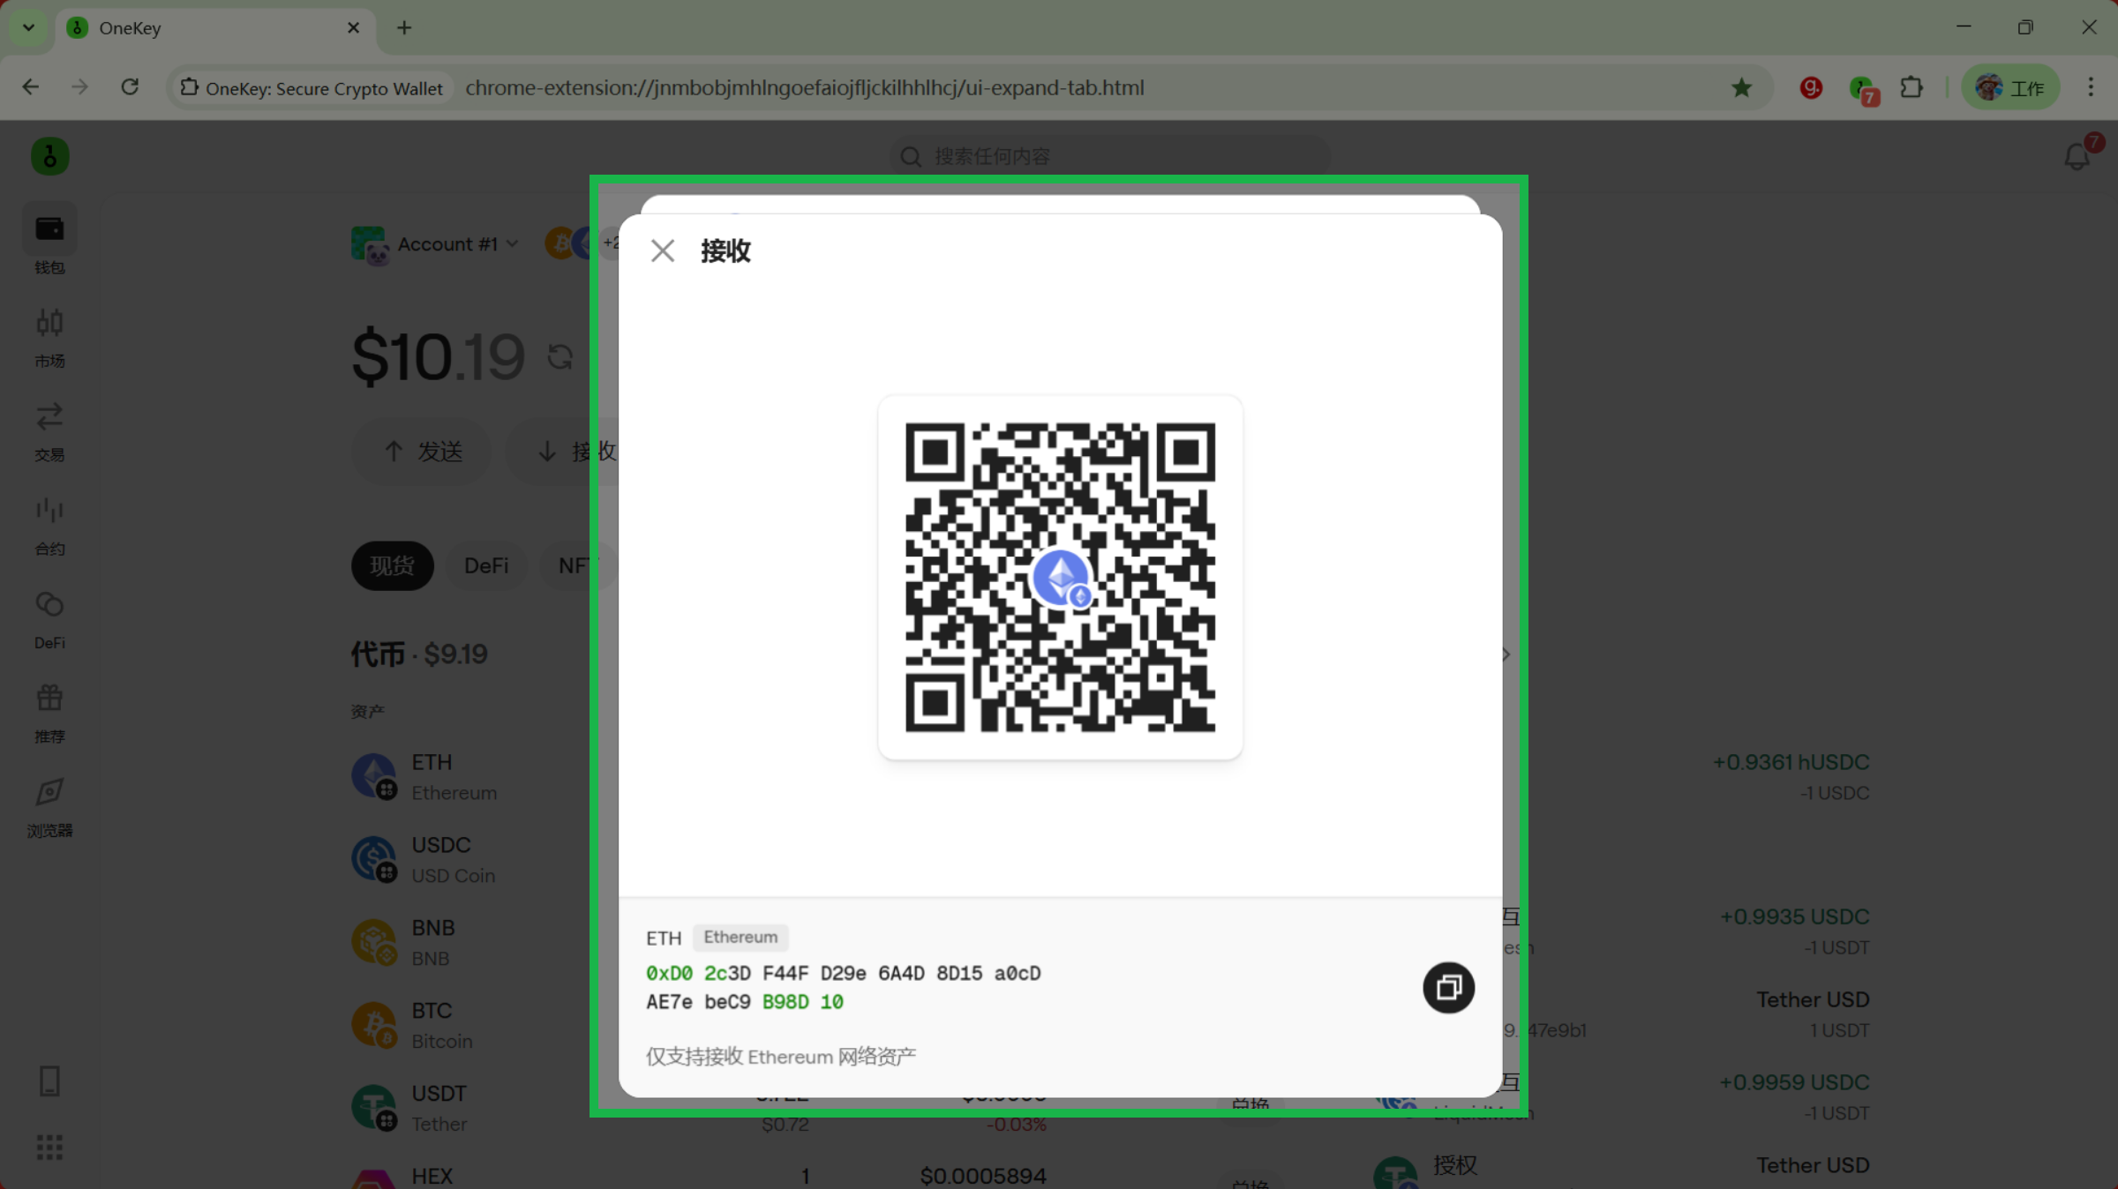Open Chrome's tab search dropdown

[29, 27]
